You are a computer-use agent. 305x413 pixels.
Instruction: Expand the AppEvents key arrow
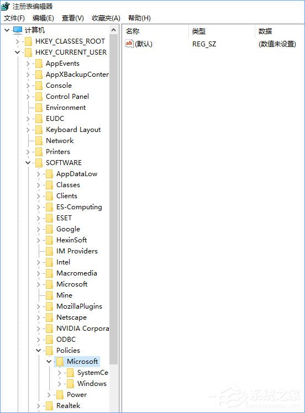tap(28, 63)
